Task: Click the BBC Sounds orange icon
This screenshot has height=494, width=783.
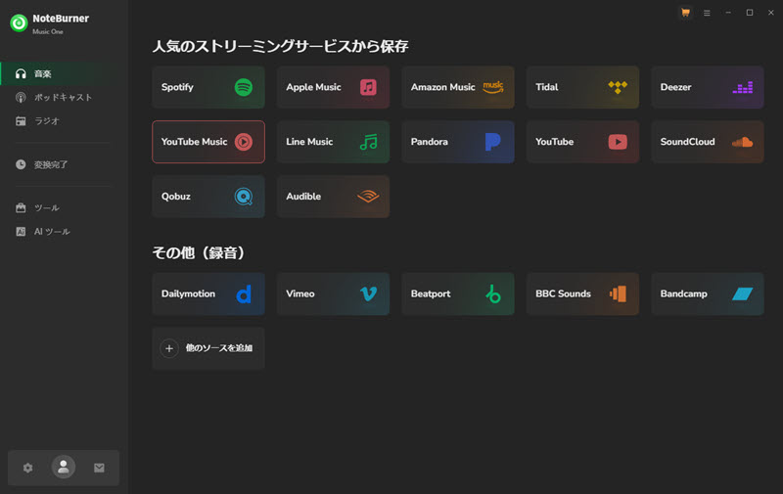Action: click(x=618, y=293)
